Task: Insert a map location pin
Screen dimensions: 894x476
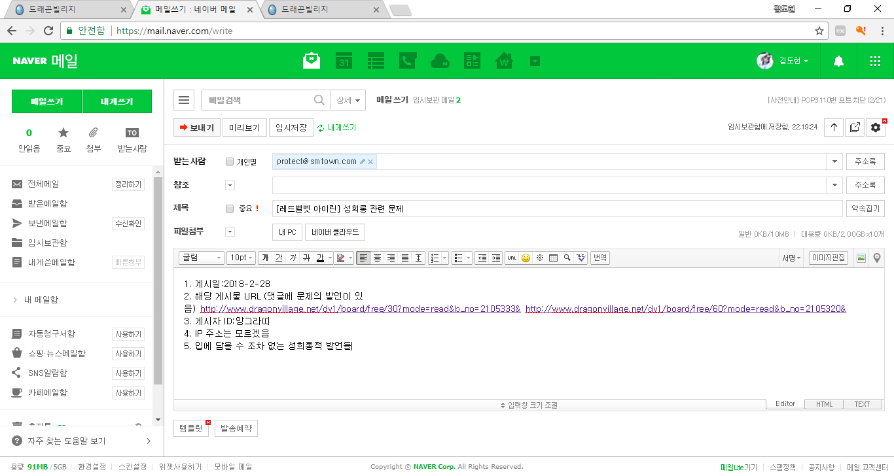Action: click(877, 258)
